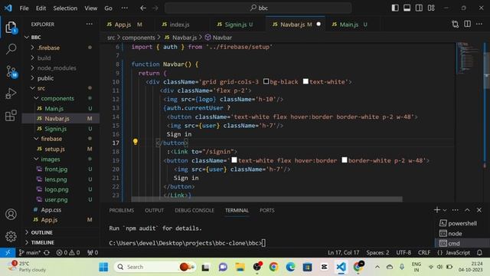Click the main branch indicator in status bar
Viewport: 490px width, 276px height.
(30, 252)
